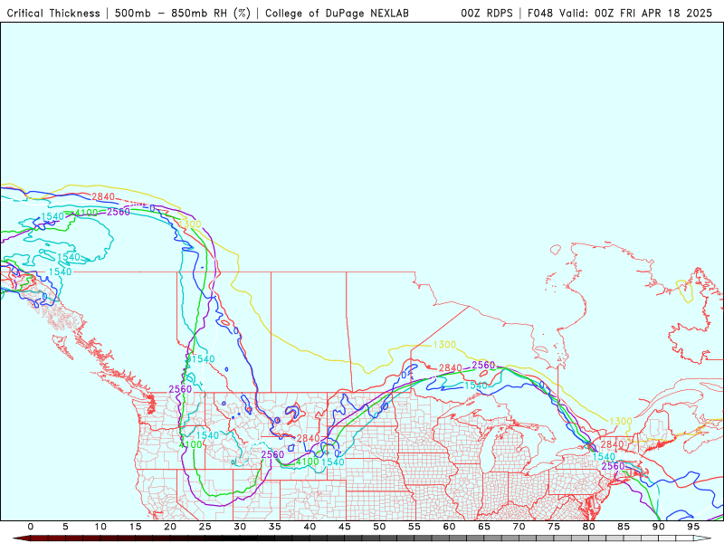
Task: Select the 55 tick label on the scale
Action: 414,527
